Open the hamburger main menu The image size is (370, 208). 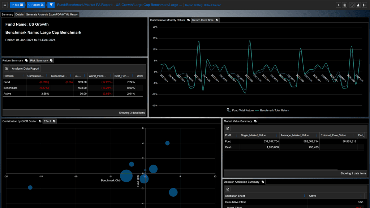click(x=5, y=5)
